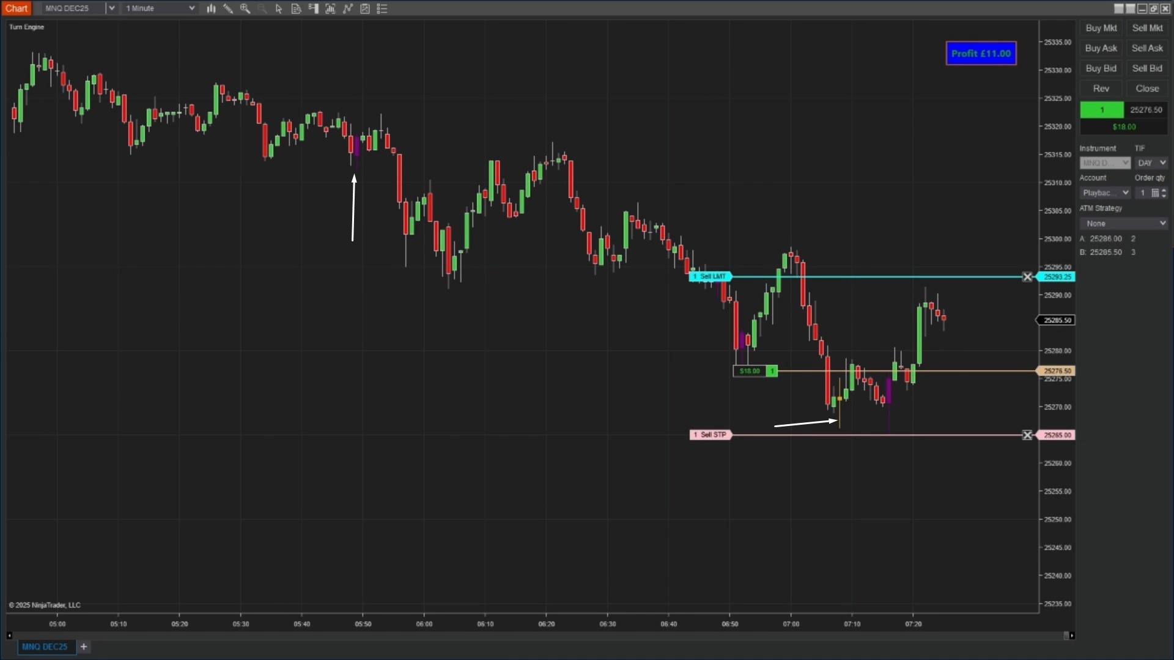Open the chart properties list icon
The width and height of the screenshot is (1174, 660).
pyautogui.click(x=382, y=9)
